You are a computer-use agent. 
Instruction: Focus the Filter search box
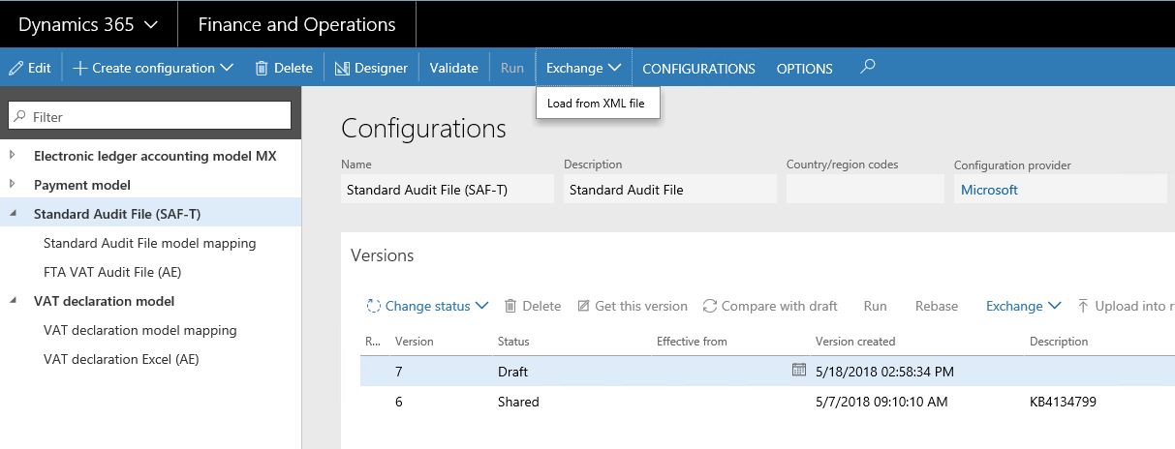point(149,116)
